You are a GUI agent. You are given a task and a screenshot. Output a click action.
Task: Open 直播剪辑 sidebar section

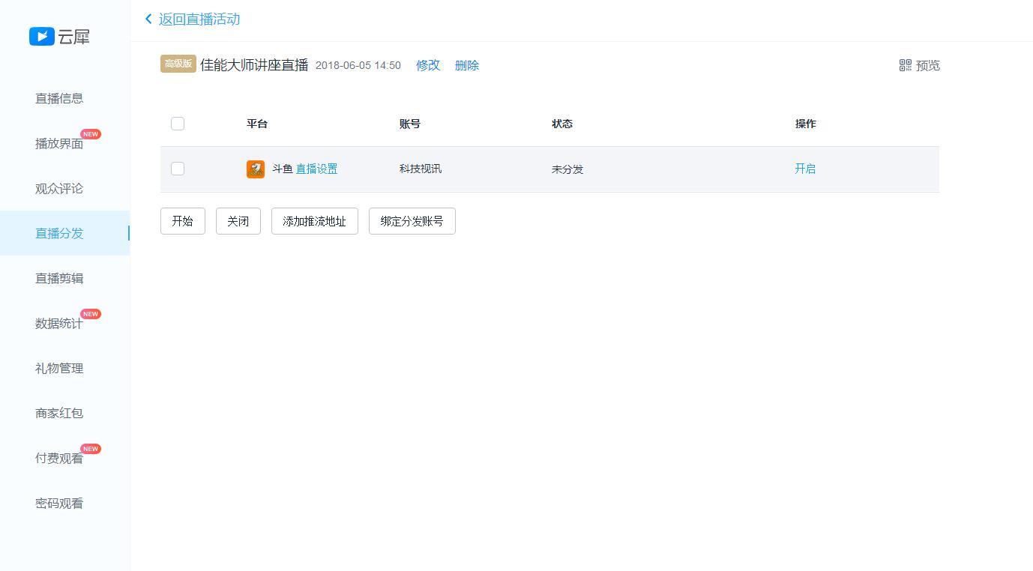59,278
